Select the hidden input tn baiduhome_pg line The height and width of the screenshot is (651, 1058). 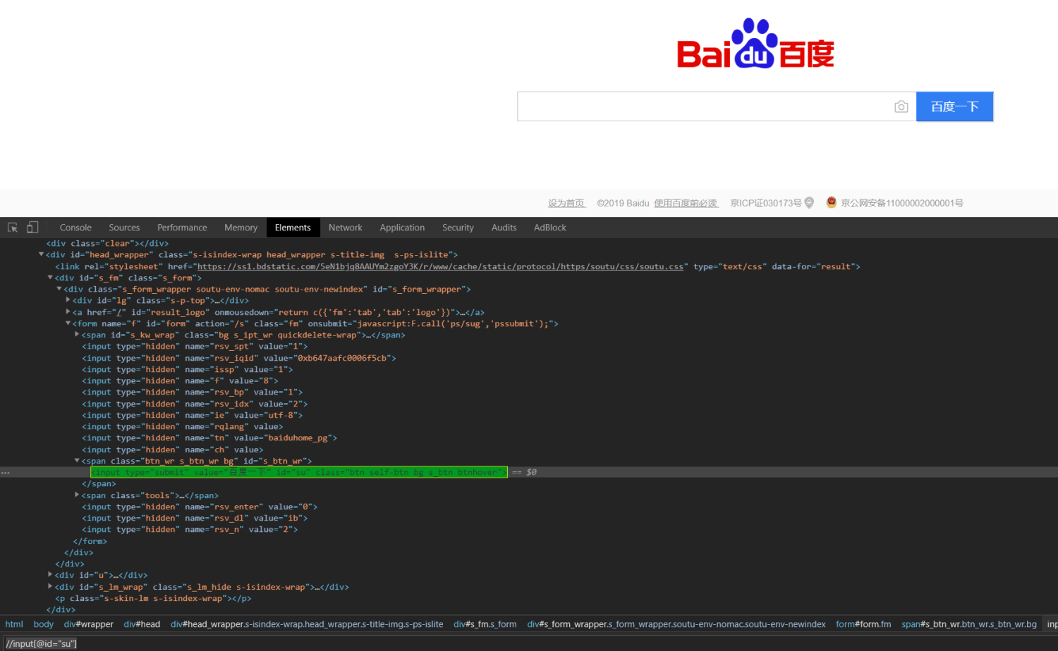coord(209,438)
